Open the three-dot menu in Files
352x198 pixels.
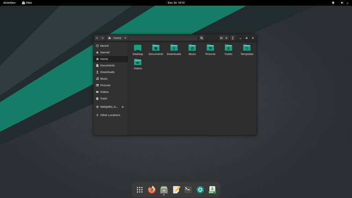coord(233,38)
